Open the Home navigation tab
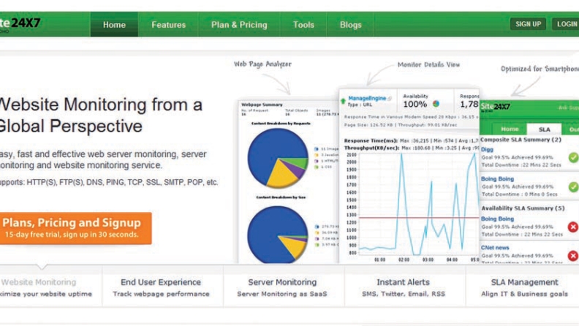The width and height of the screenshot is (579, 326). [114, 25]
